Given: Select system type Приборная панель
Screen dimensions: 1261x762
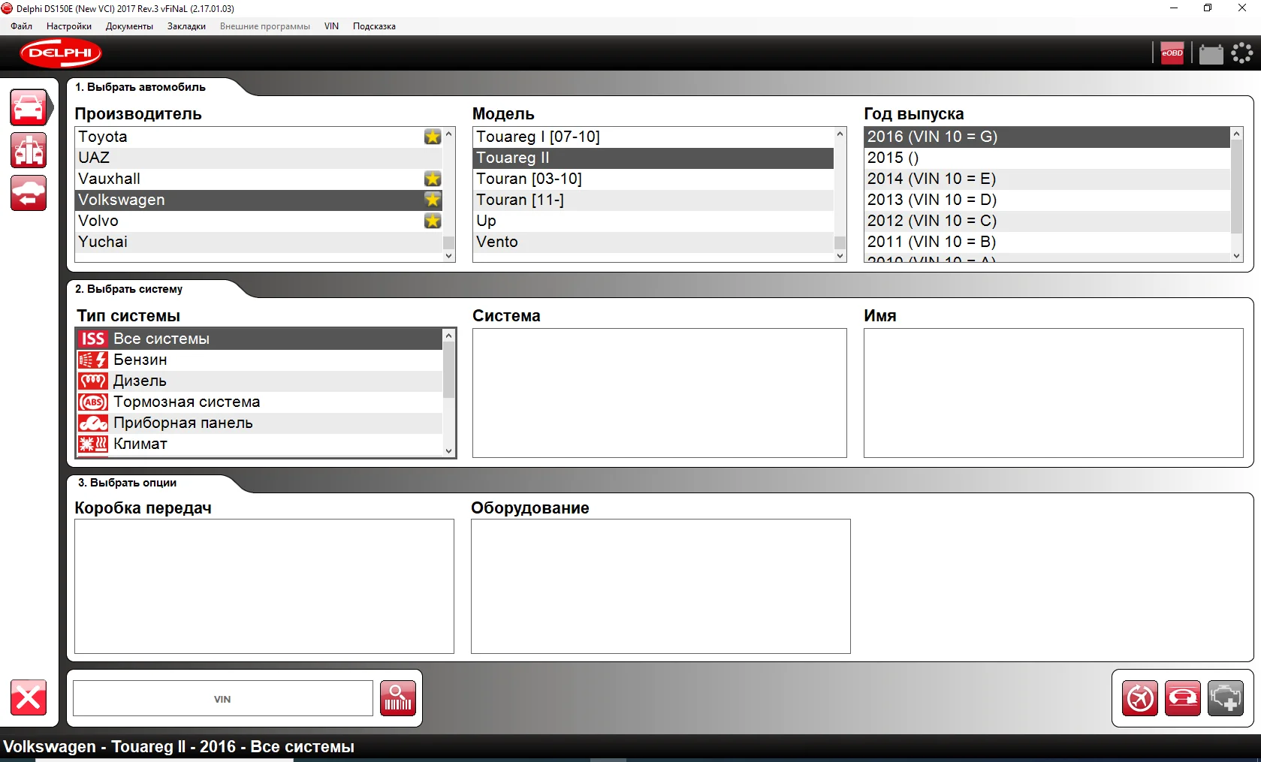Looking at the screenshot, I should pyautogui.click(x=259, y=423).
